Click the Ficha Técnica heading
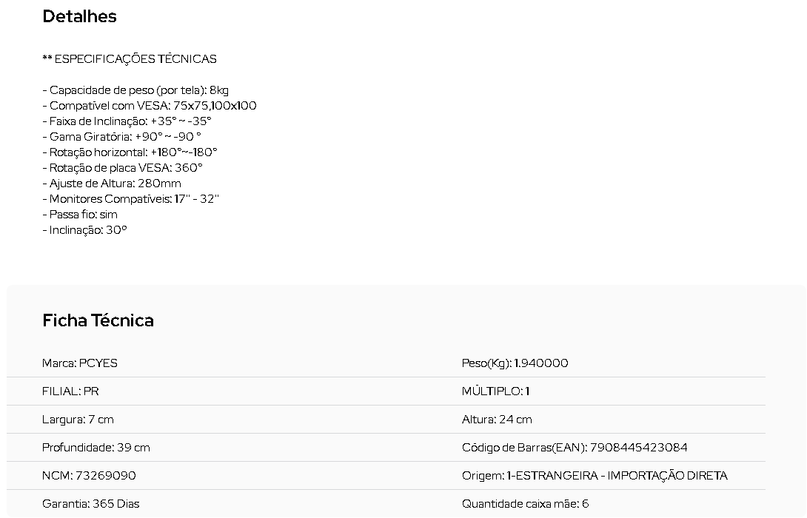Image resolution: width=807 pixels, height=518 pixels. (x=98, y=320)
